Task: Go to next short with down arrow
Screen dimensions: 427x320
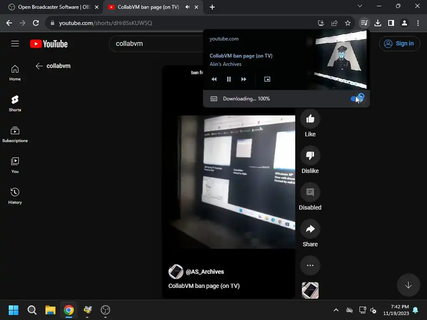Action: 408,285
